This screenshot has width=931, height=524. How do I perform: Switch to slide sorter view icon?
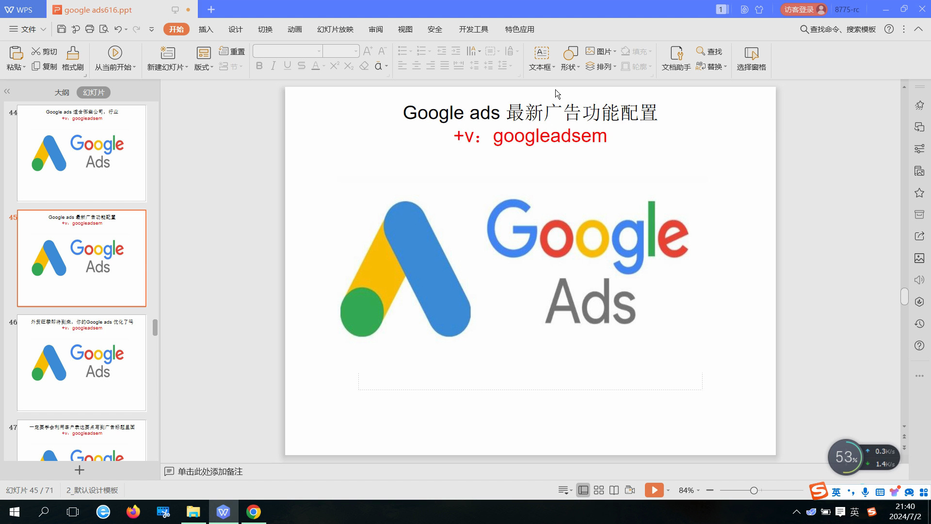coord(599,490)
